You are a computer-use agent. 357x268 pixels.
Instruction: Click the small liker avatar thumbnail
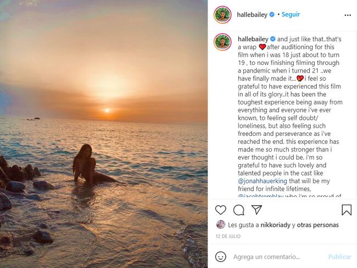(221, 225)
